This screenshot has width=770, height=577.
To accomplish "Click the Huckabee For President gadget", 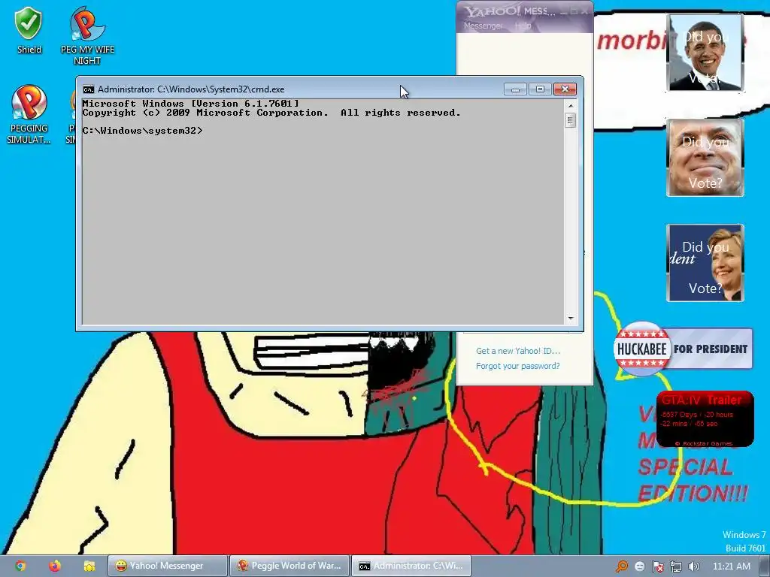I will tap(683, 349).
